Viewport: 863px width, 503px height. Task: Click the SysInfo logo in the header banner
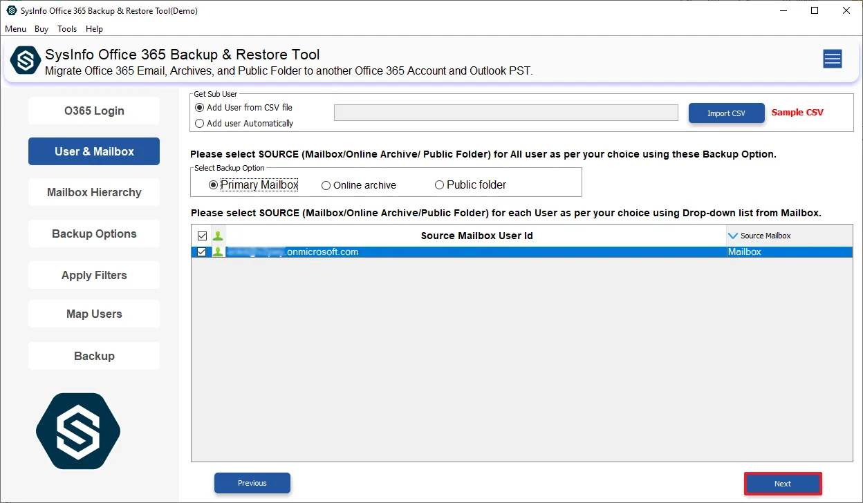point(26,61)
